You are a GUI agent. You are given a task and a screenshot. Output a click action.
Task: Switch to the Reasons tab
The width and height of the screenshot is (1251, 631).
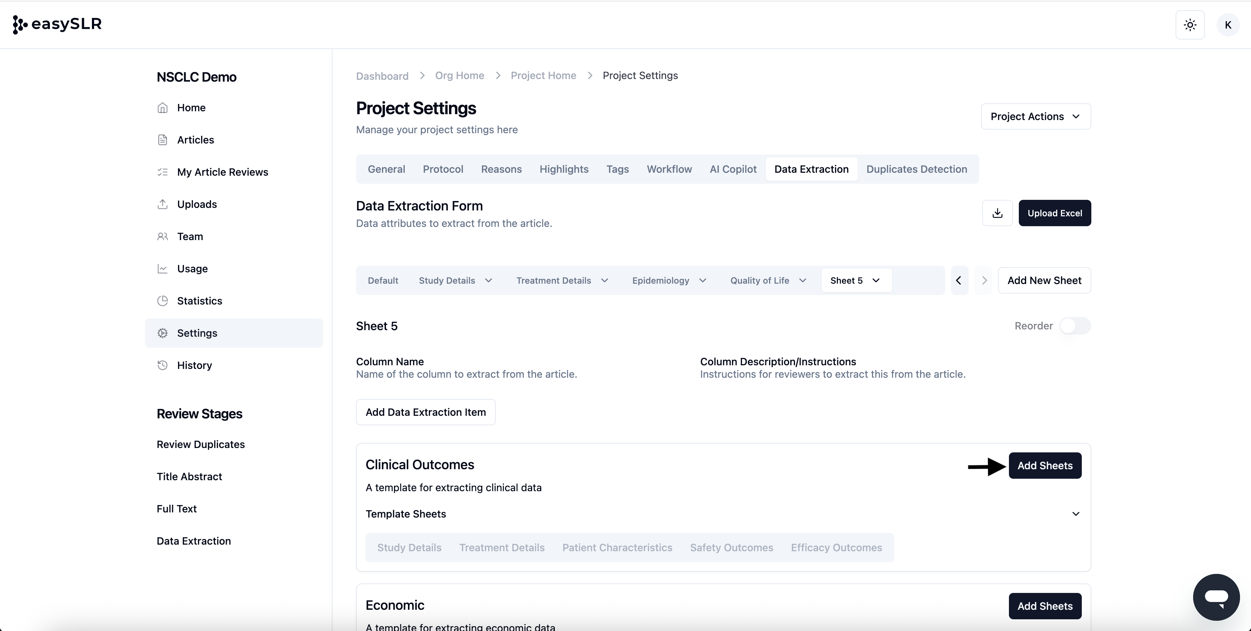[x=501, y=169]
